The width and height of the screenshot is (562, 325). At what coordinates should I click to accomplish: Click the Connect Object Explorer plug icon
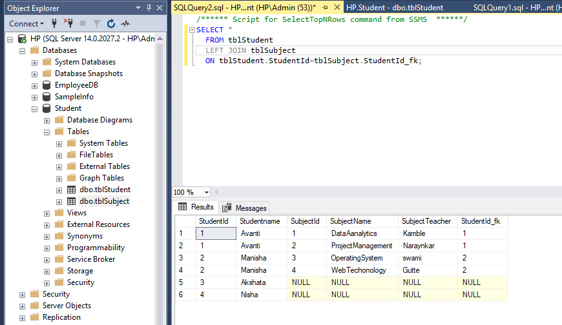point(54,24)
